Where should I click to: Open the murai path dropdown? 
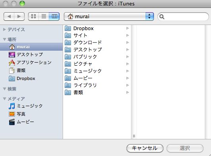pos(109,16)
